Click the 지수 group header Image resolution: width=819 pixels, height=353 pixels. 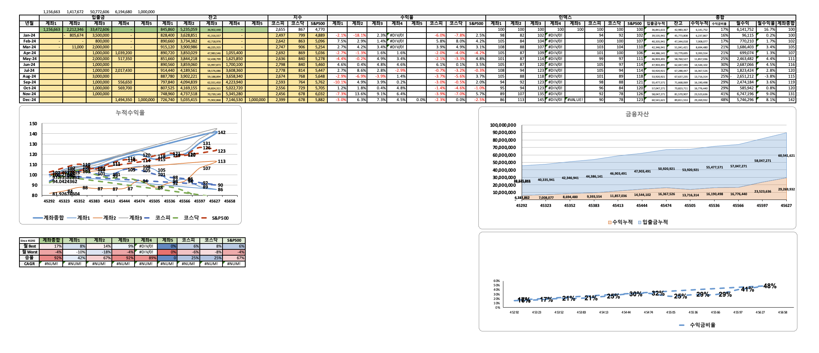(x=298, y=18)
